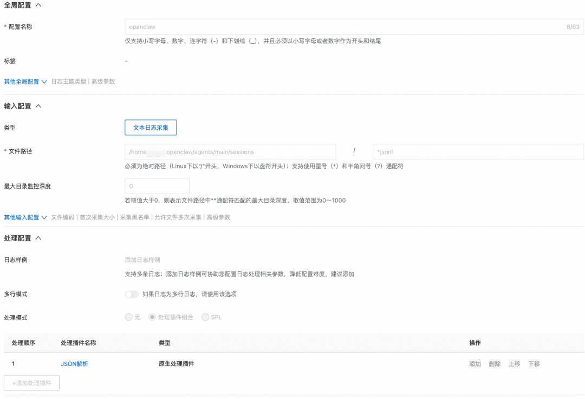
Task: Click 删除 to remove the JSON plugin
Action: [495, 364]
